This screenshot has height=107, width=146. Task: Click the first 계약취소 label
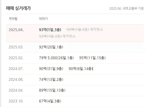pyautogui.click(x=96, y=29)
